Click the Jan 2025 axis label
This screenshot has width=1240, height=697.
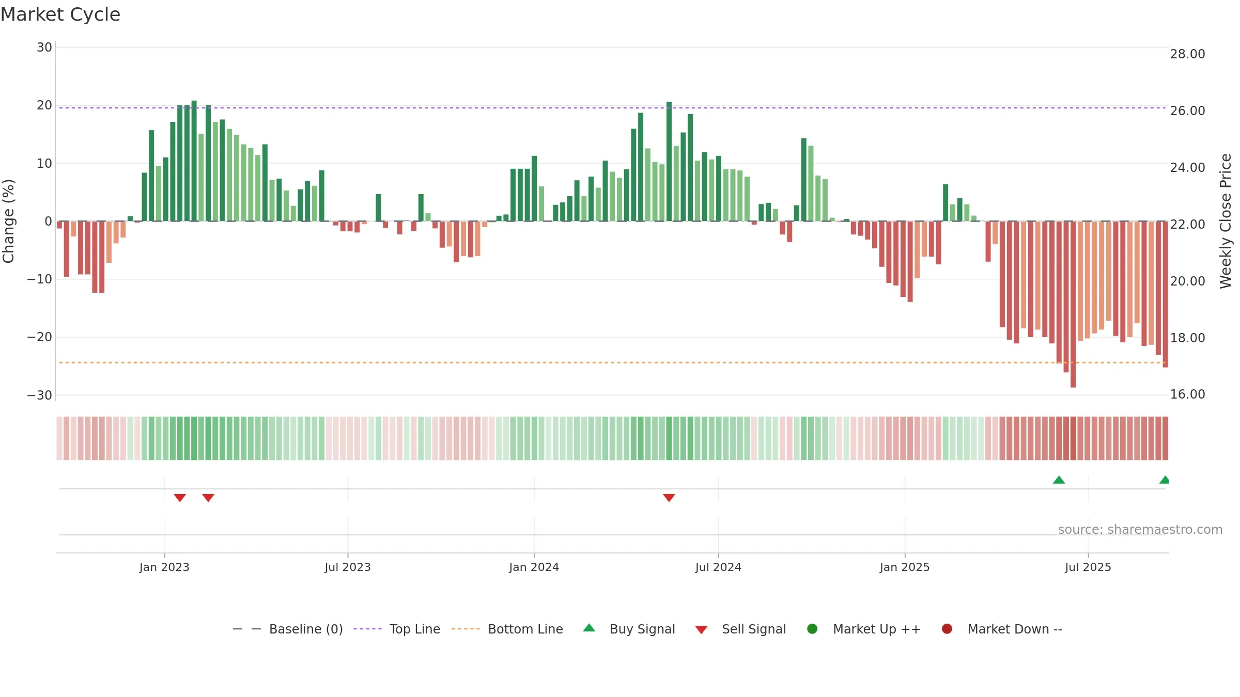[905, 567]
